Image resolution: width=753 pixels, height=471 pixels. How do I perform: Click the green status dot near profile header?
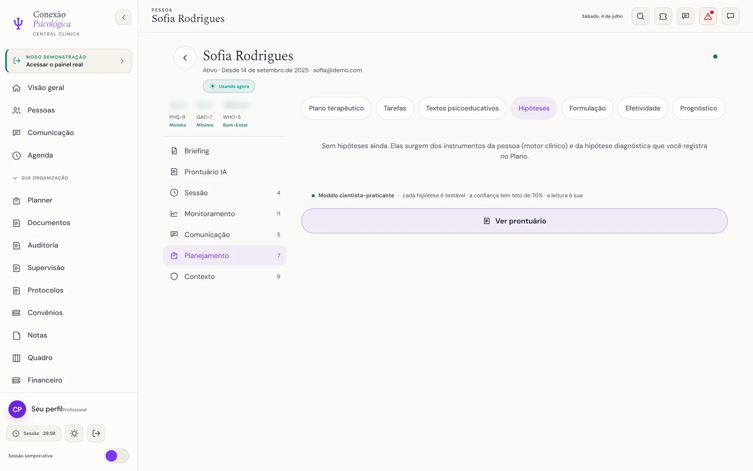[715, 57]
